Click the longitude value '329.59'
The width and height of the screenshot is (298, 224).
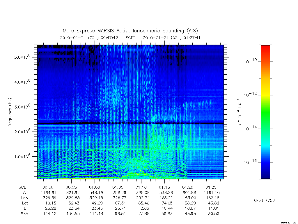point(49,198)
